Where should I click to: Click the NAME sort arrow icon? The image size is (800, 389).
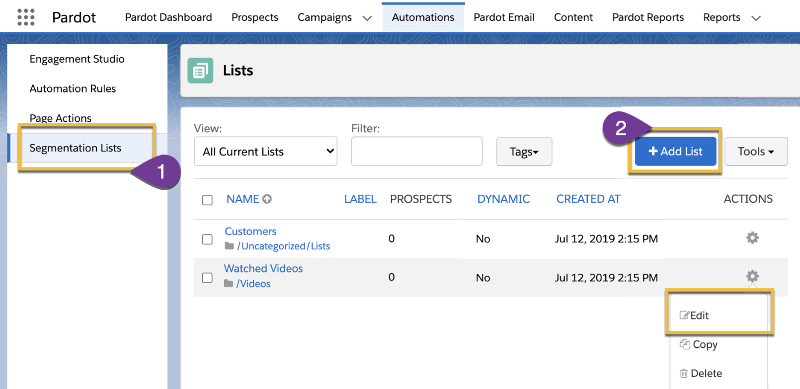(267, 199)
